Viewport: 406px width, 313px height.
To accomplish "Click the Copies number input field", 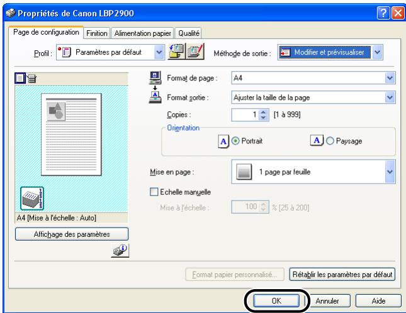I will tap(245, 114).
